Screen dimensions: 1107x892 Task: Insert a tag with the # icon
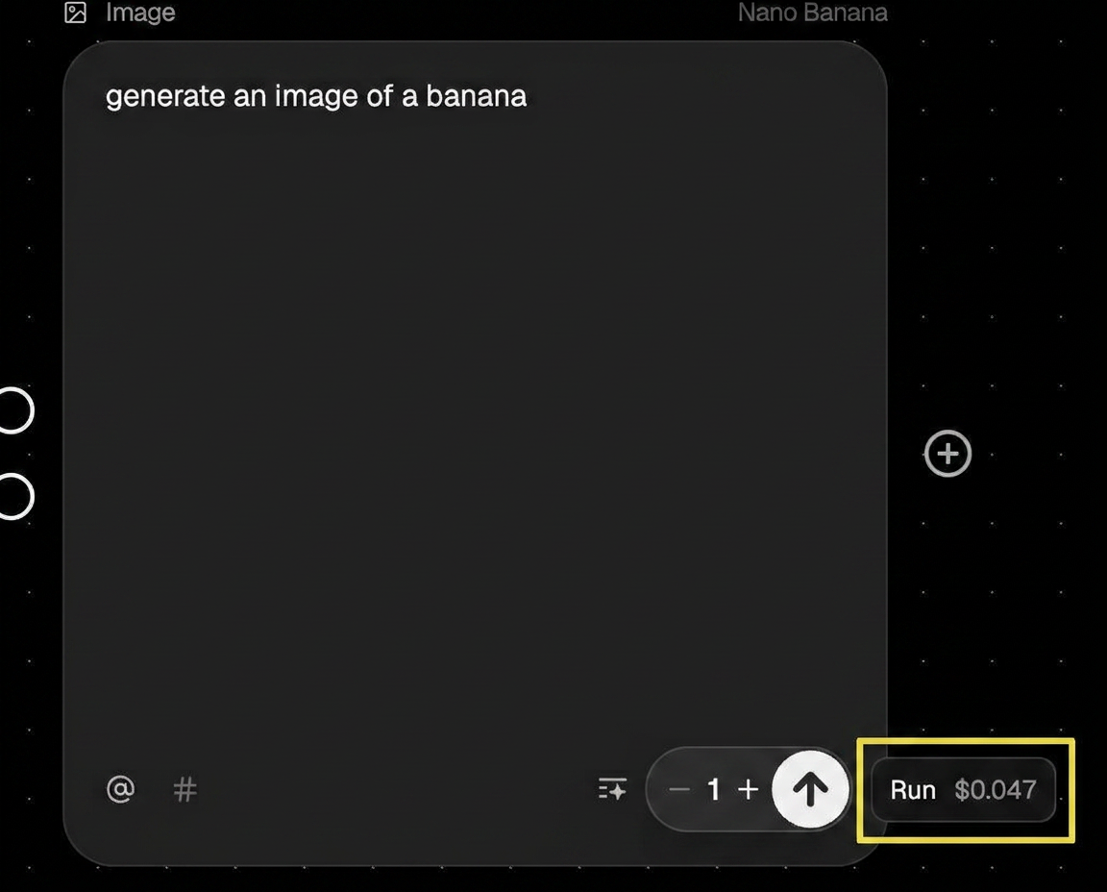pos(184,789)
